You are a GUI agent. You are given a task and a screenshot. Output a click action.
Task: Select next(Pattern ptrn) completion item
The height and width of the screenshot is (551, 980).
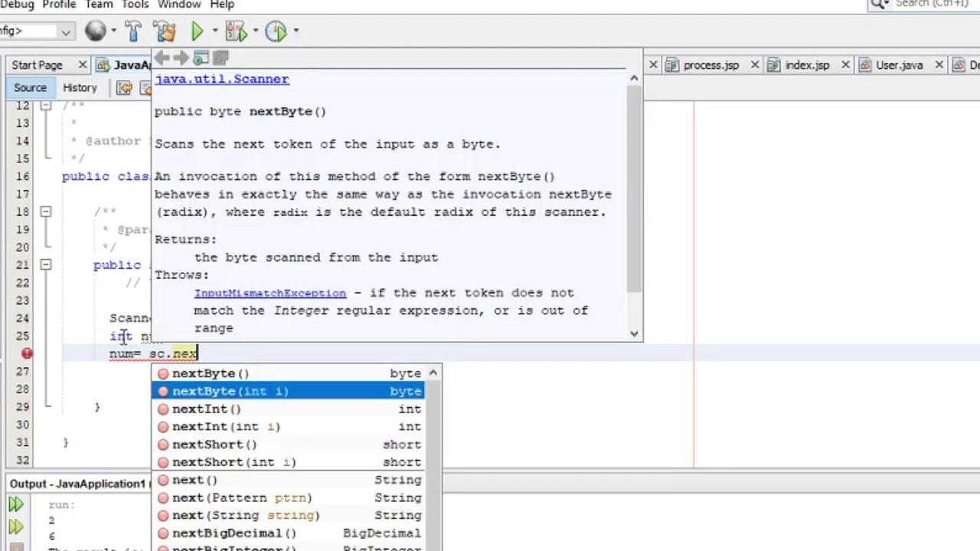click(289, 497)
